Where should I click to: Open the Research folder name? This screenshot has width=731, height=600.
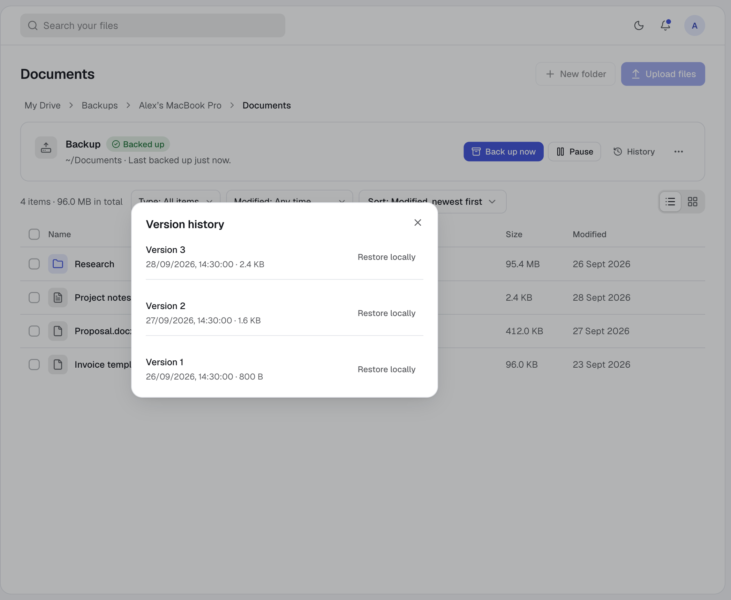tap(95, 264)
